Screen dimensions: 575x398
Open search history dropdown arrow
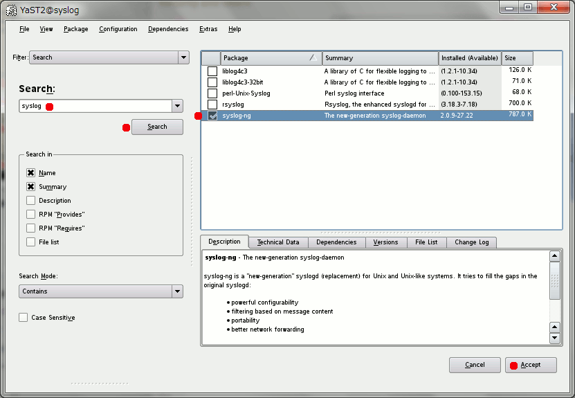pos(178,106)
